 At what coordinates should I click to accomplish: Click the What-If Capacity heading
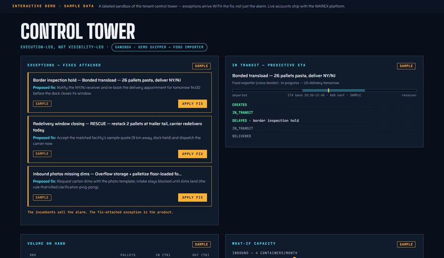pos(254,244)
